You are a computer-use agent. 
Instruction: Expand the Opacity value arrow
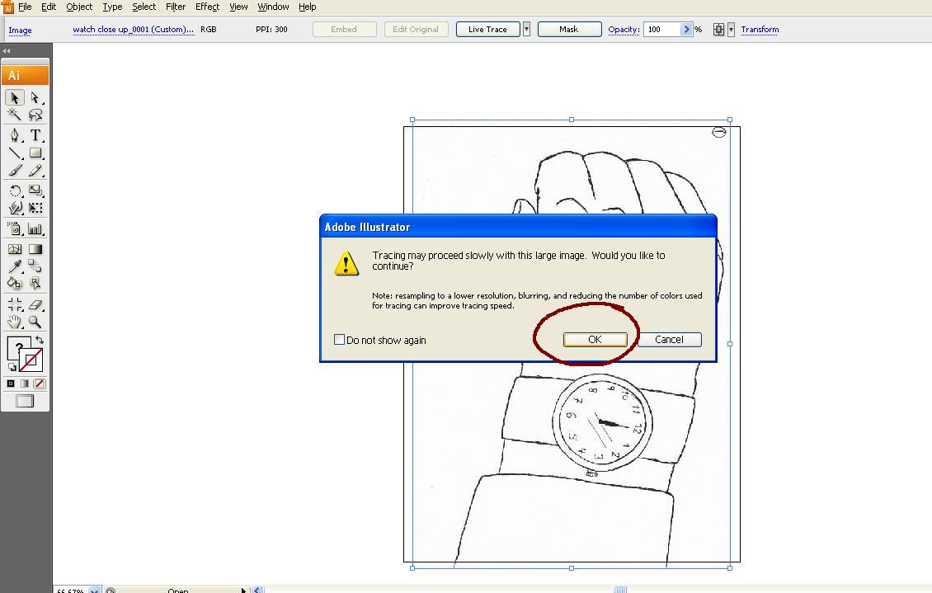686,29
